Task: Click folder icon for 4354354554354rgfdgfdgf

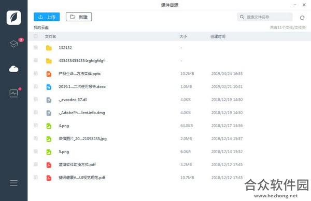Action: 49,61
